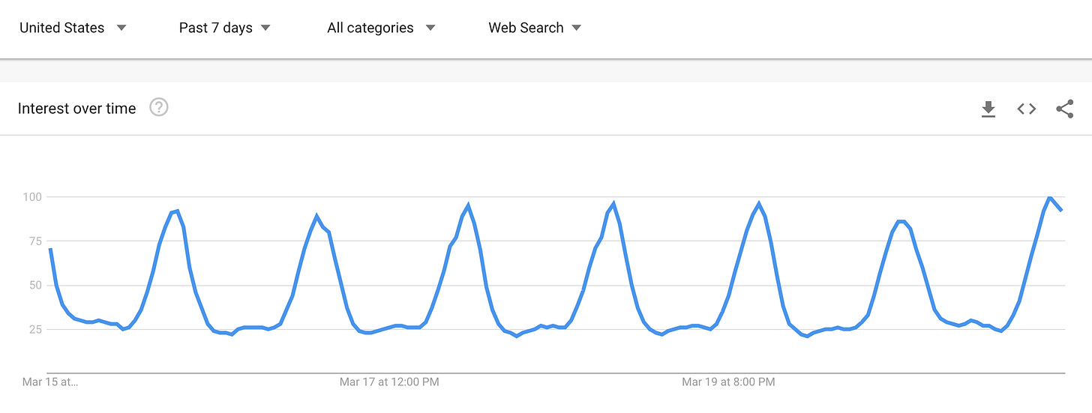Click the Interest over time heading
1092x413 pixels.
(77, 109)
